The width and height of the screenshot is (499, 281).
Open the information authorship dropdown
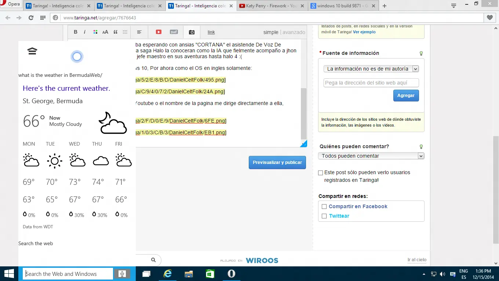pyautogui.click(x=371, y=69)
